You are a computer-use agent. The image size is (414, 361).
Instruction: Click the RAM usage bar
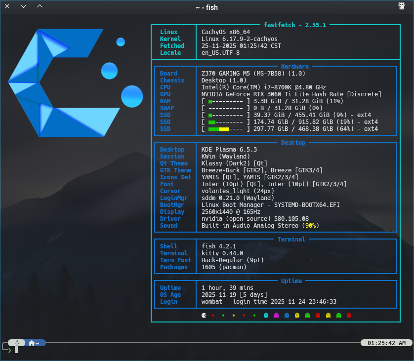pos(226,101)
